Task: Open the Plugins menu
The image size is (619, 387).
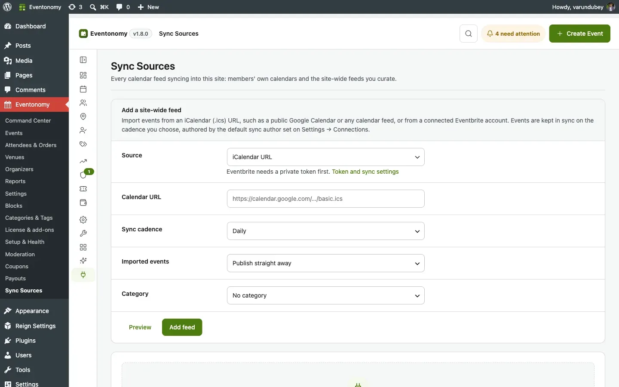Action: [34, 341]
